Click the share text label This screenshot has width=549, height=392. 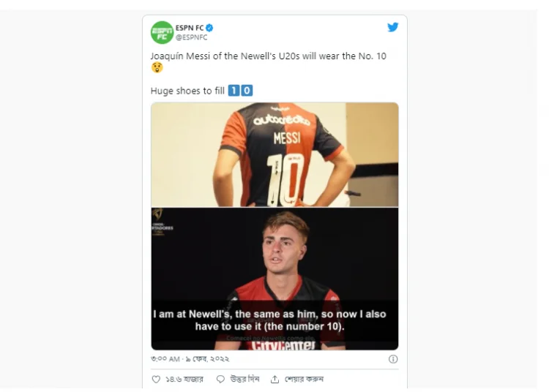(304, 379)
